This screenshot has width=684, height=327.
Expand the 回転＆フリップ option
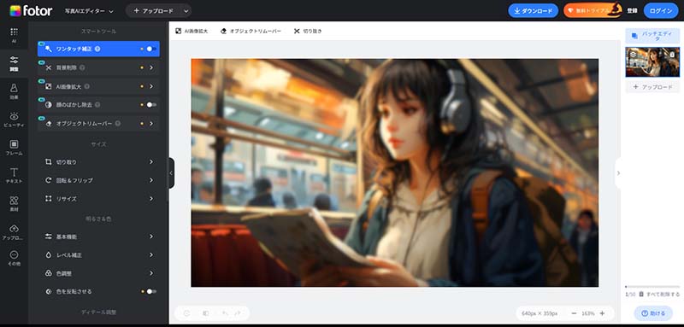[98, 180]
